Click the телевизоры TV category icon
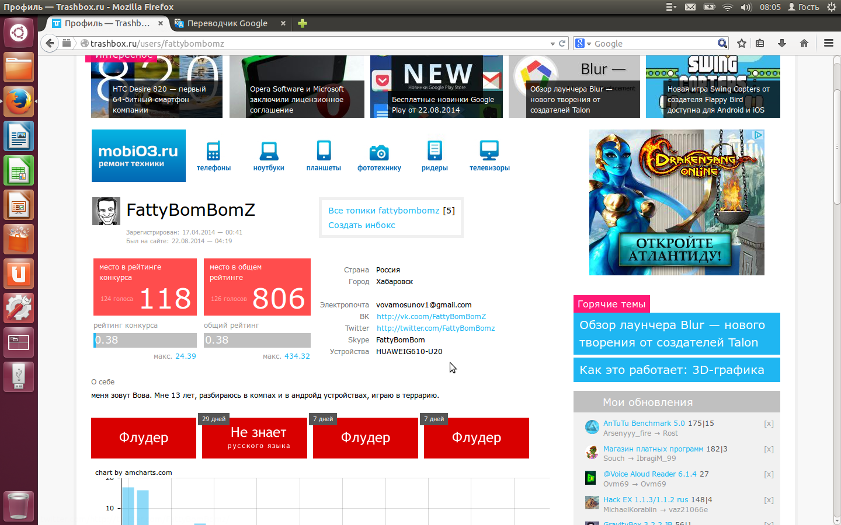841x525 pixels. [x=489, y=151]
